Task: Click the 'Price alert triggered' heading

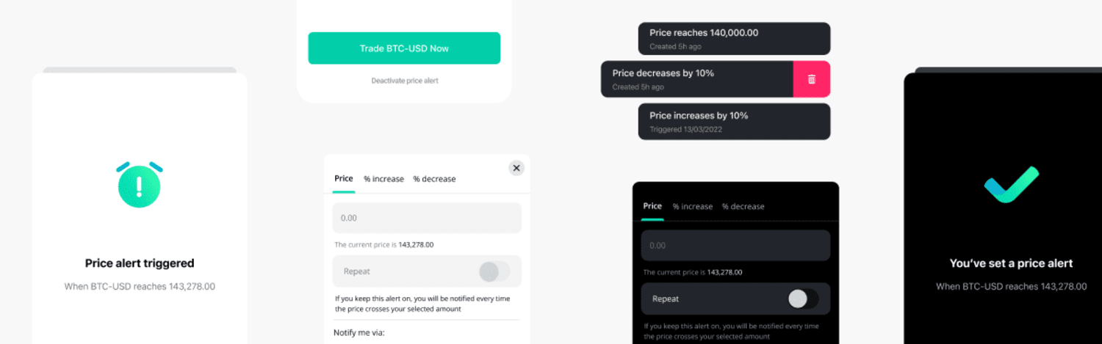Action: [140, 263]
